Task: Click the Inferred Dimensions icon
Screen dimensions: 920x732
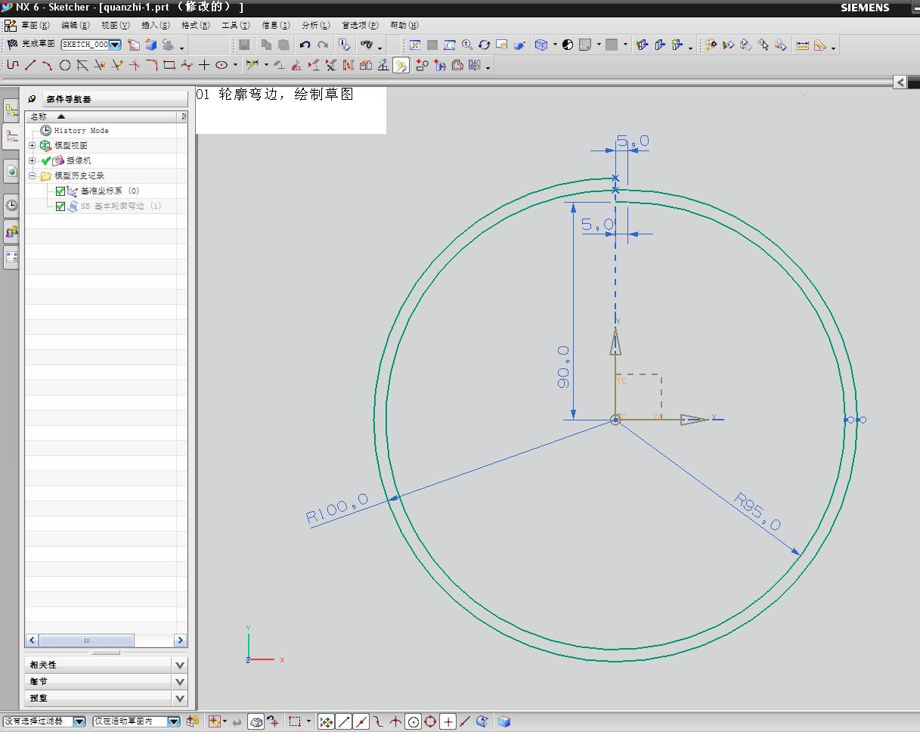Action: point(252,66)
